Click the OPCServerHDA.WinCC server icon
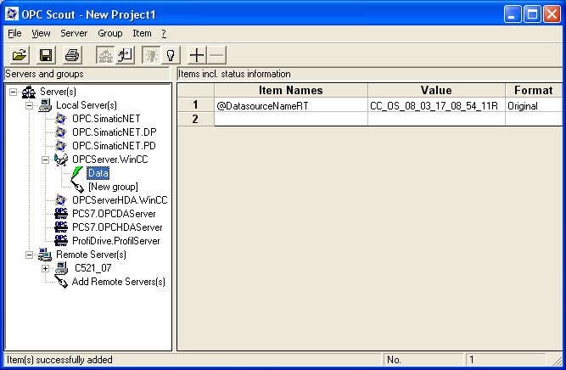The width and height of the screenshot is (566, 370). (x=61, y=200)
